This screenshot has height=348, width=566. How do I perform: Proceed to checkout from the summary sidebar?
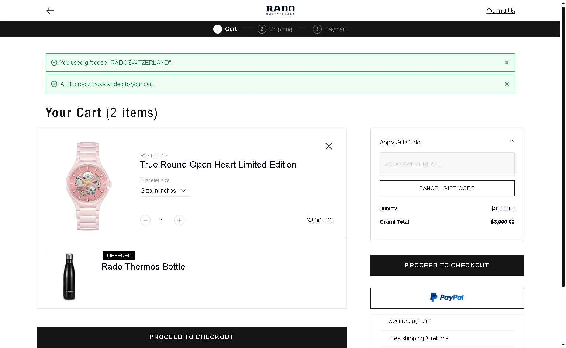(447, 266)
